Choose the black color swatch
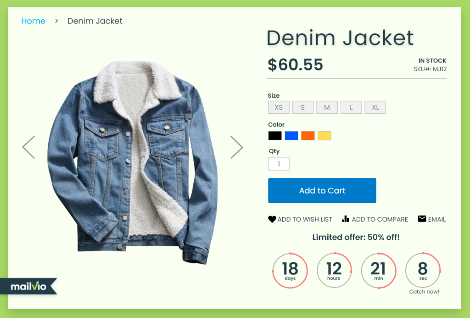Viewport: 470px width, 318px height. point(275,136)
